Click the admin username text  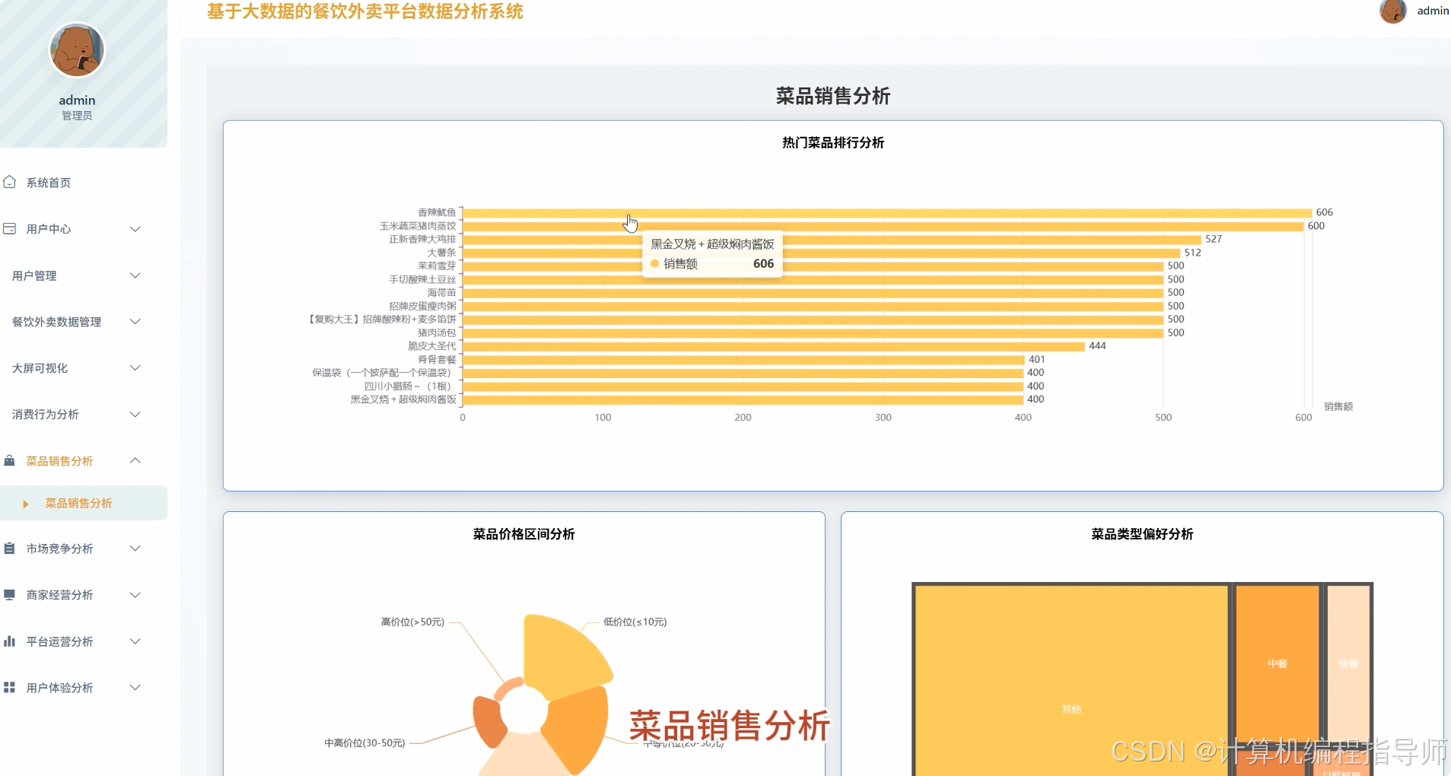[x=1432, y=11]
